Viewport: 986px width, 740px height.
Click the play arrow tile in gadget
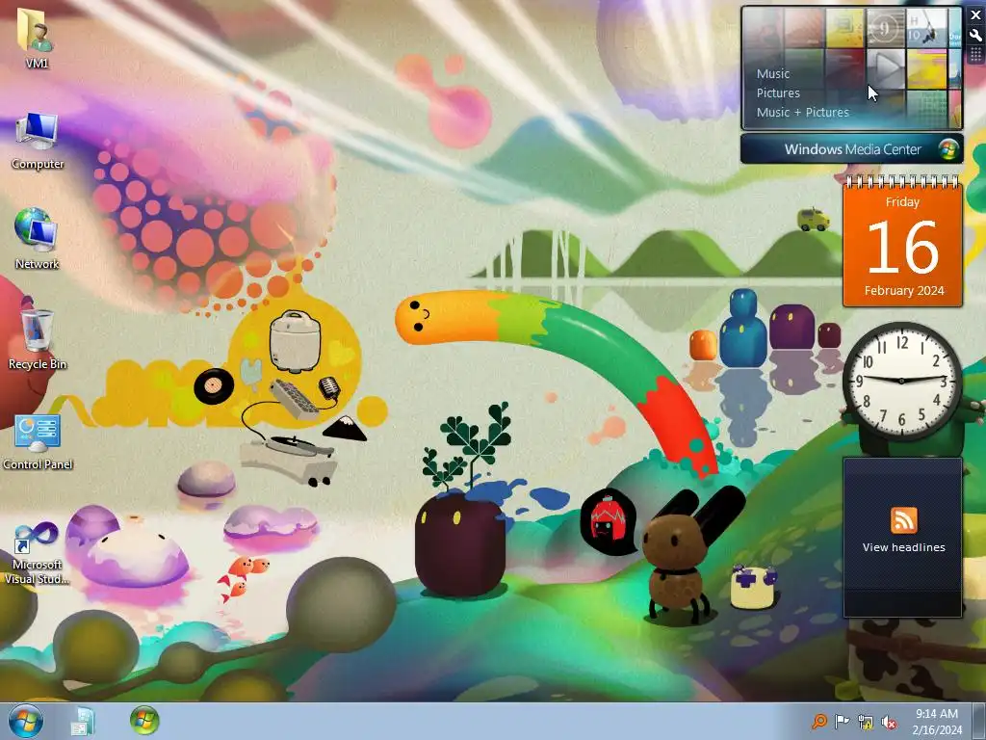tap(886, 68)
